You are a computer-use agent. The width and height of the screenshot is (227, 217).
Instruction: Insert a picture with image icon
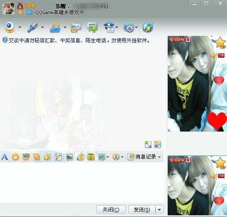(69, 157)
